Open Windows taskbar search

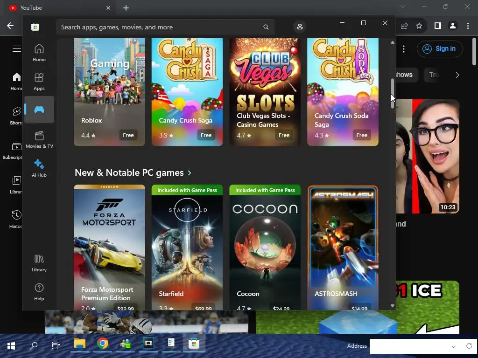pos(34,345)
